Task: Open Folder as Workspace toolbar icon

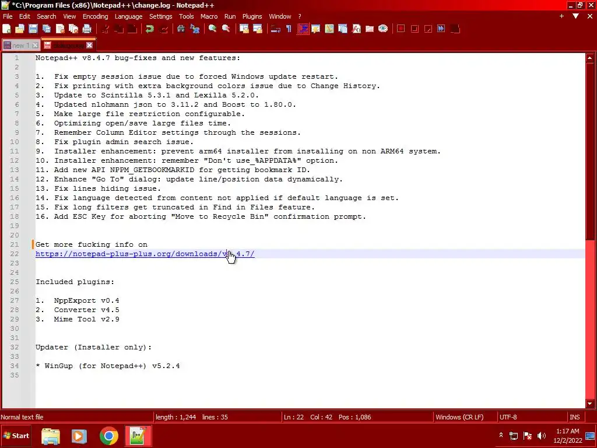Action: (370, 29)
